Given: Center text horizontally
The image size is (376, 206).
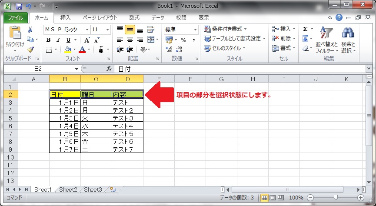Looking at the screenshot, I should point(130,39).
